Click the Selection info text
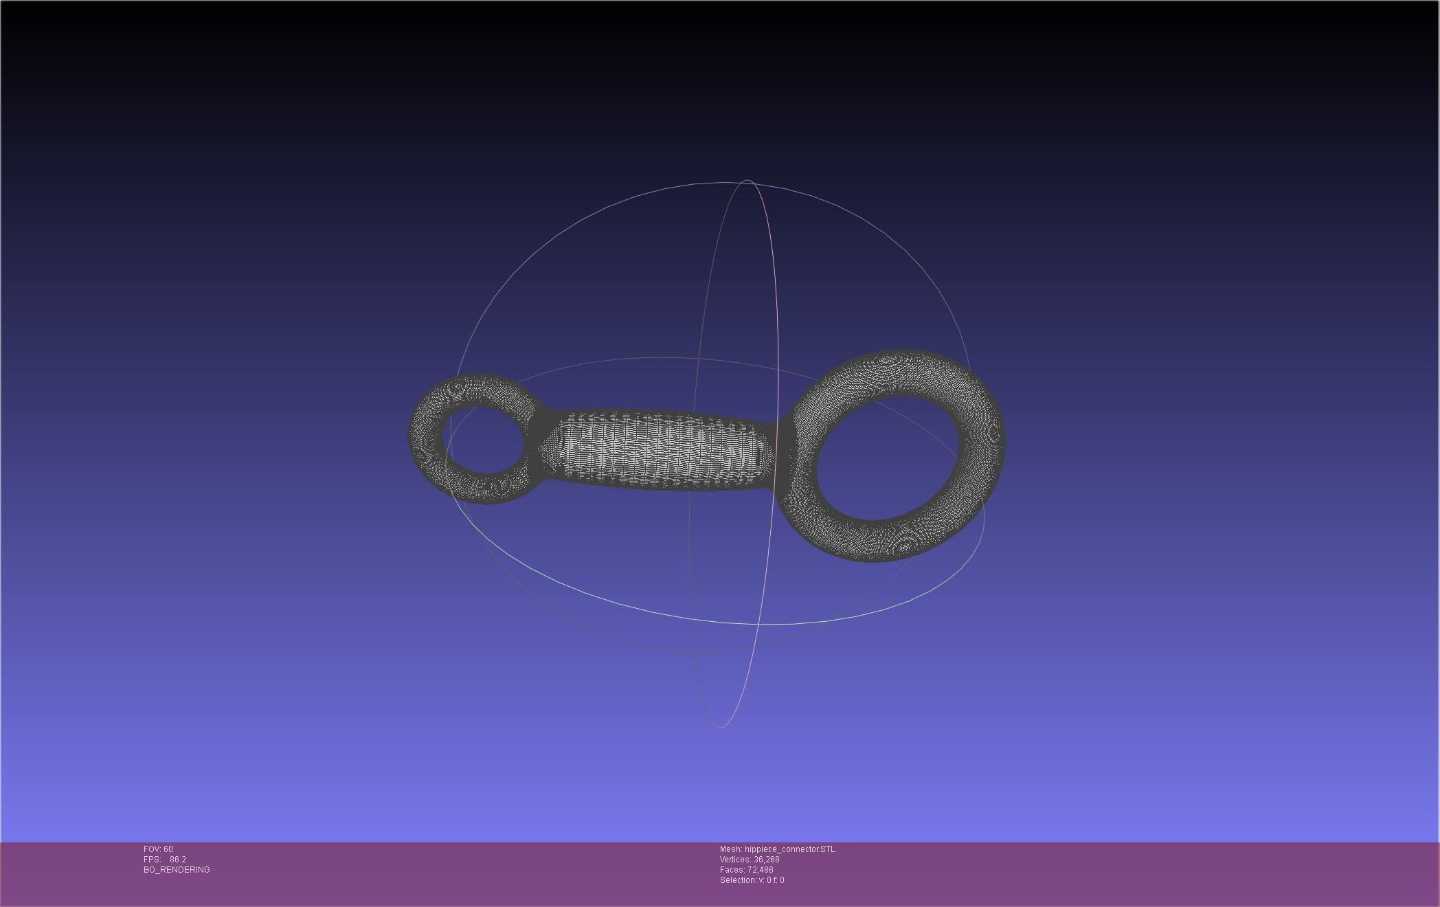 pyautogui.click(x=752, y=880)
